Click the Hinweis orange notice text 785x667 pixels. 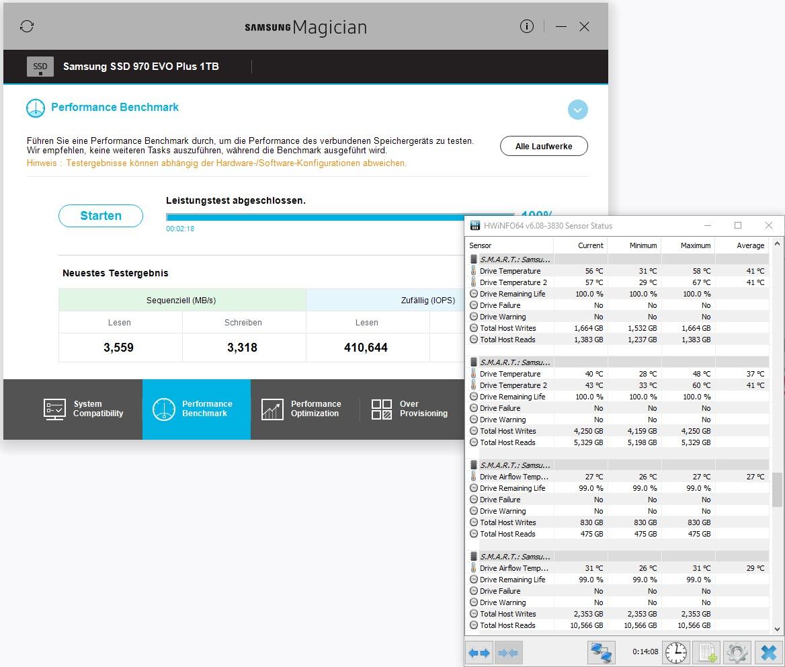217,163
